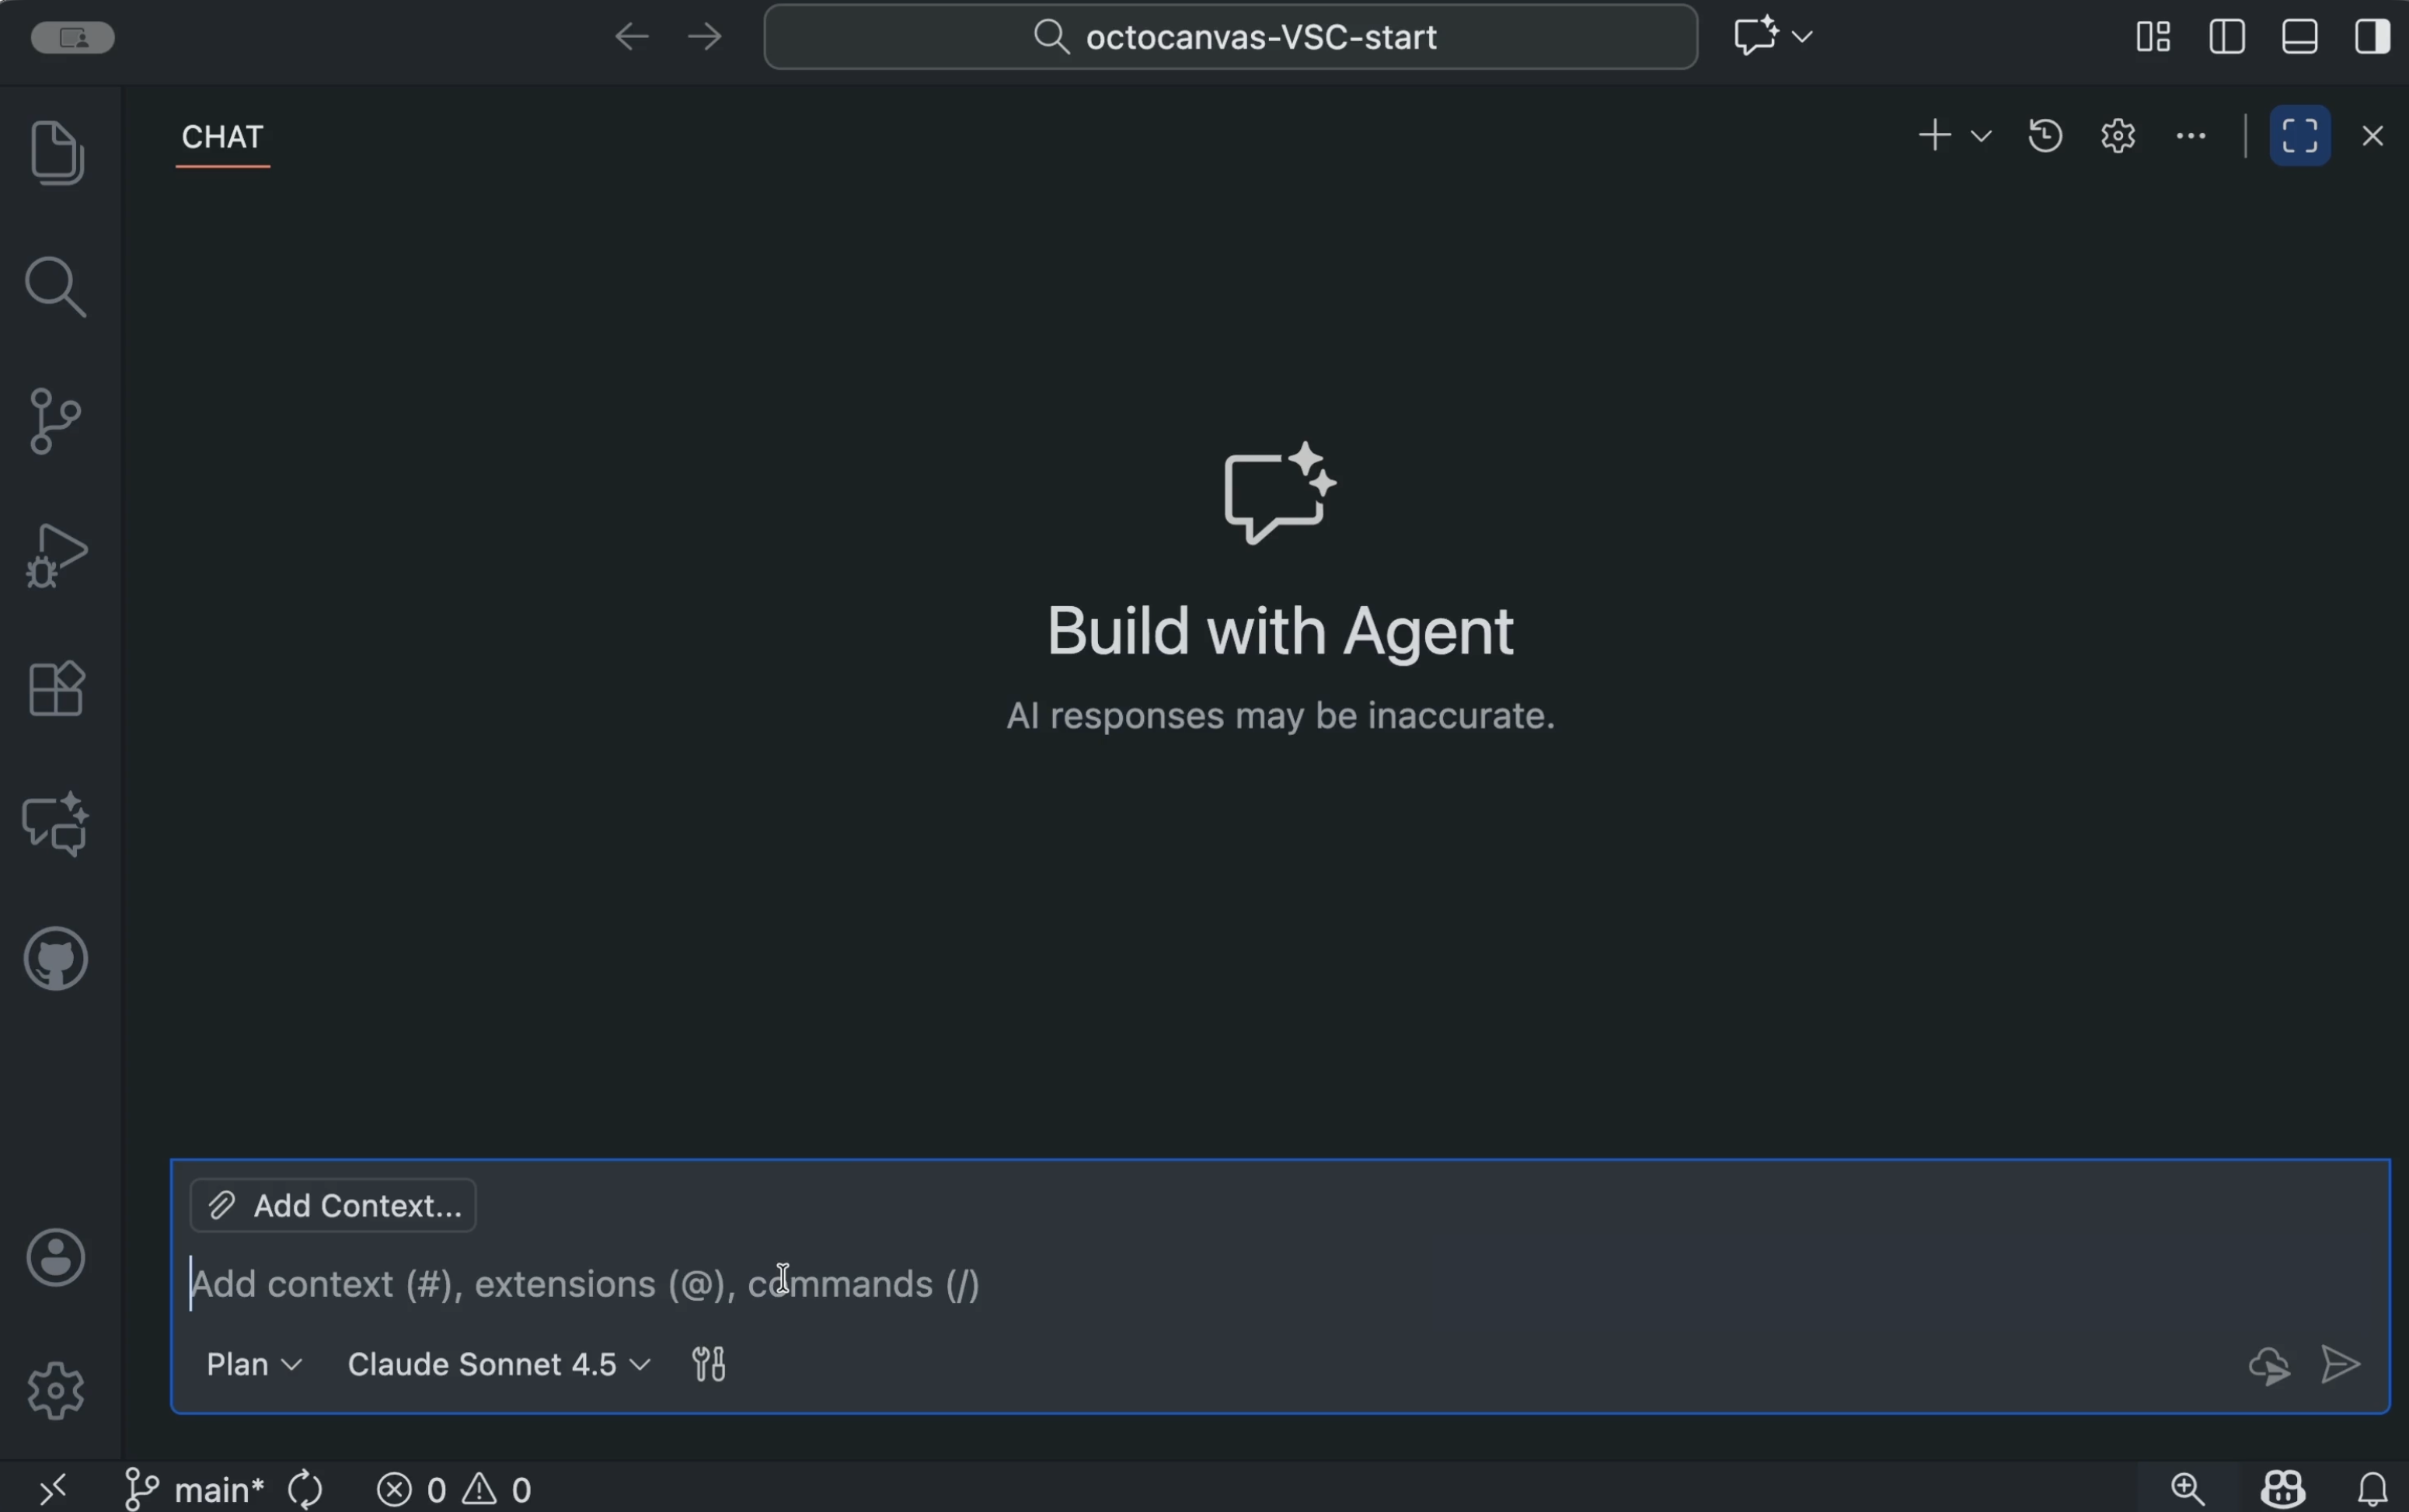Open the Search view in activity bar

(56, 287)
